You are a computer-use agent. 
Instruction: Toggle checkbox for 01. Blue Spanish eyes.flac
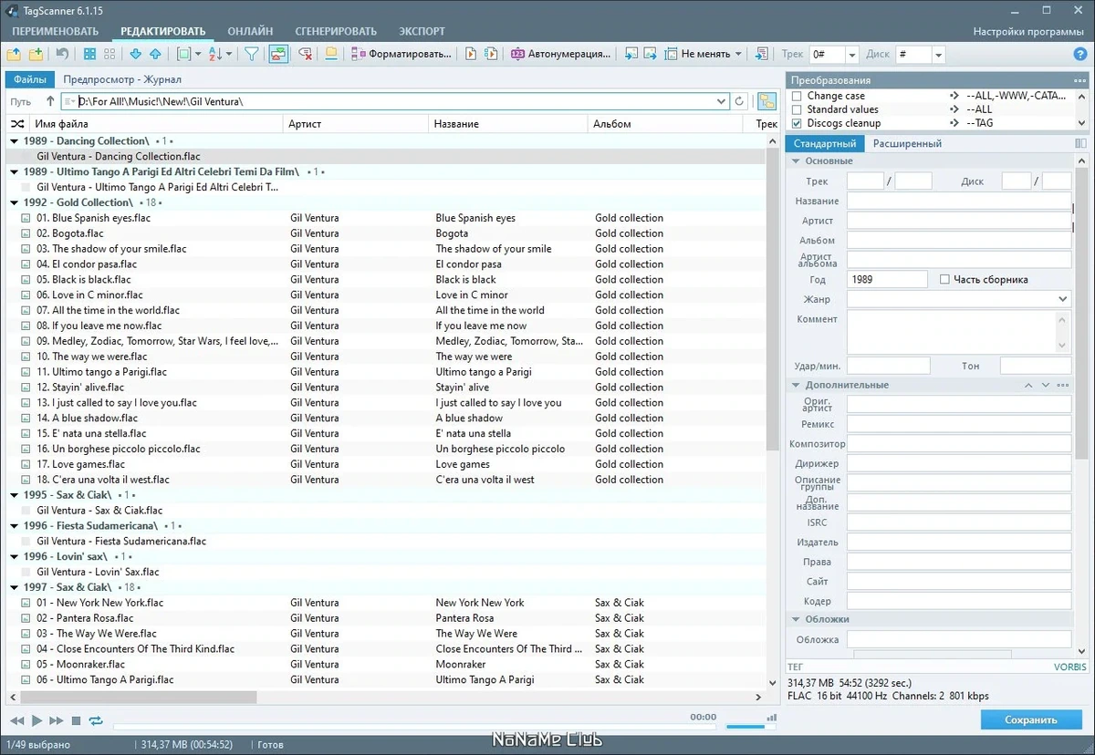(x=26, y=218)
